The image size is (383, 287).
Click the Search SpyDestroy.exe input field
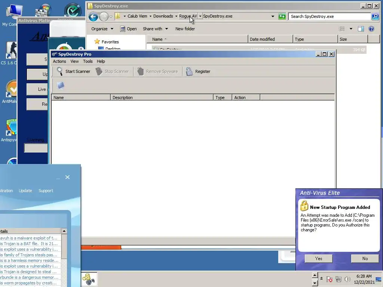tap(330, 16)
